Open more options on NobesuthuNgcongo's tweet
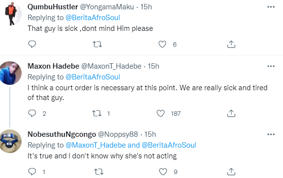This screenshot has width=283, height=178. coord(271,134)
